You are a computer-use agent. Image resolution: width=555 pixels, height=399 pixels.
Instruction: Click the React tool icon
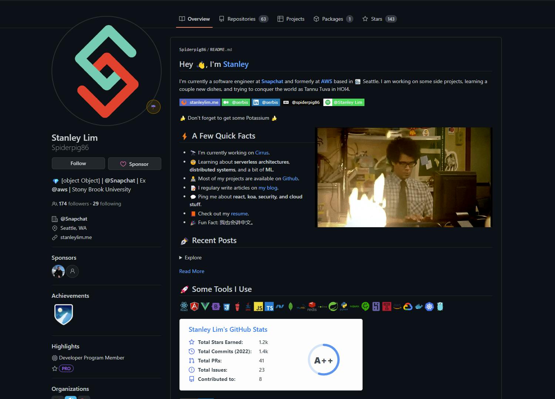tap(184, 307)
